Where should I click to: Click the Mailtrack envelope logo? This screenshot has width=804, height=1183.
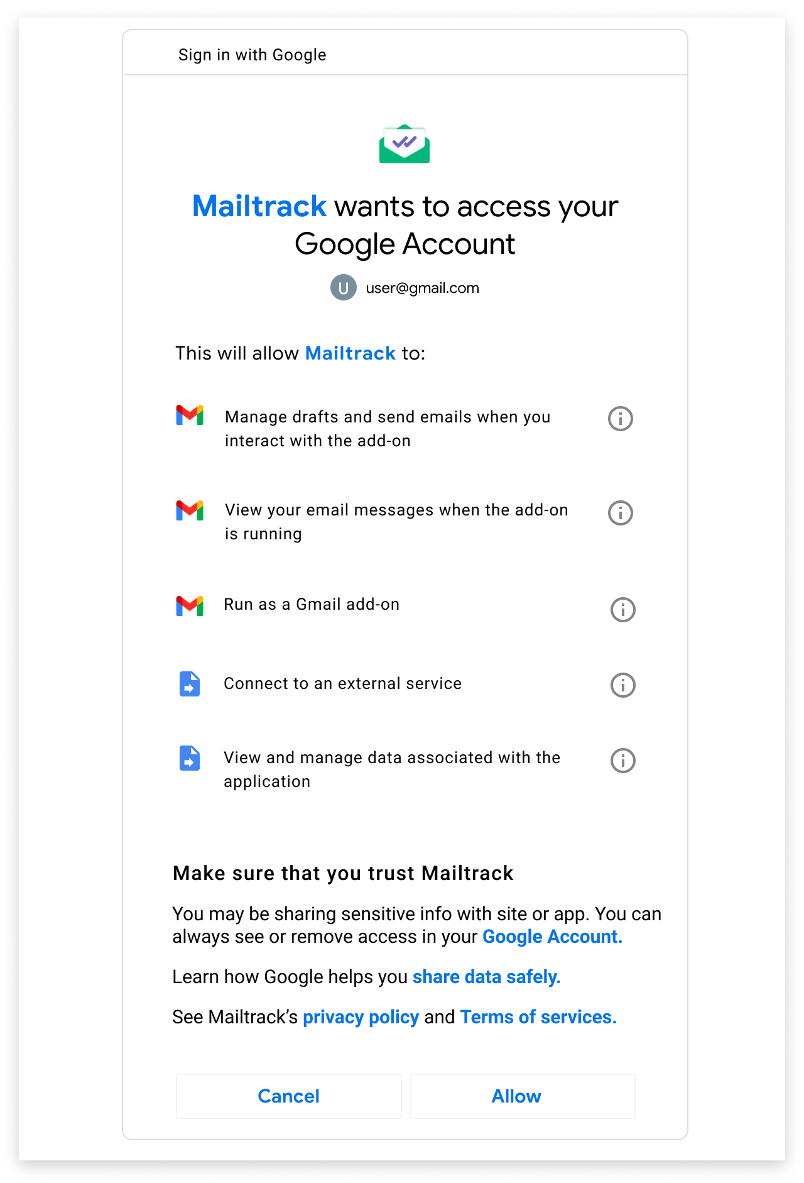point(405,144)
